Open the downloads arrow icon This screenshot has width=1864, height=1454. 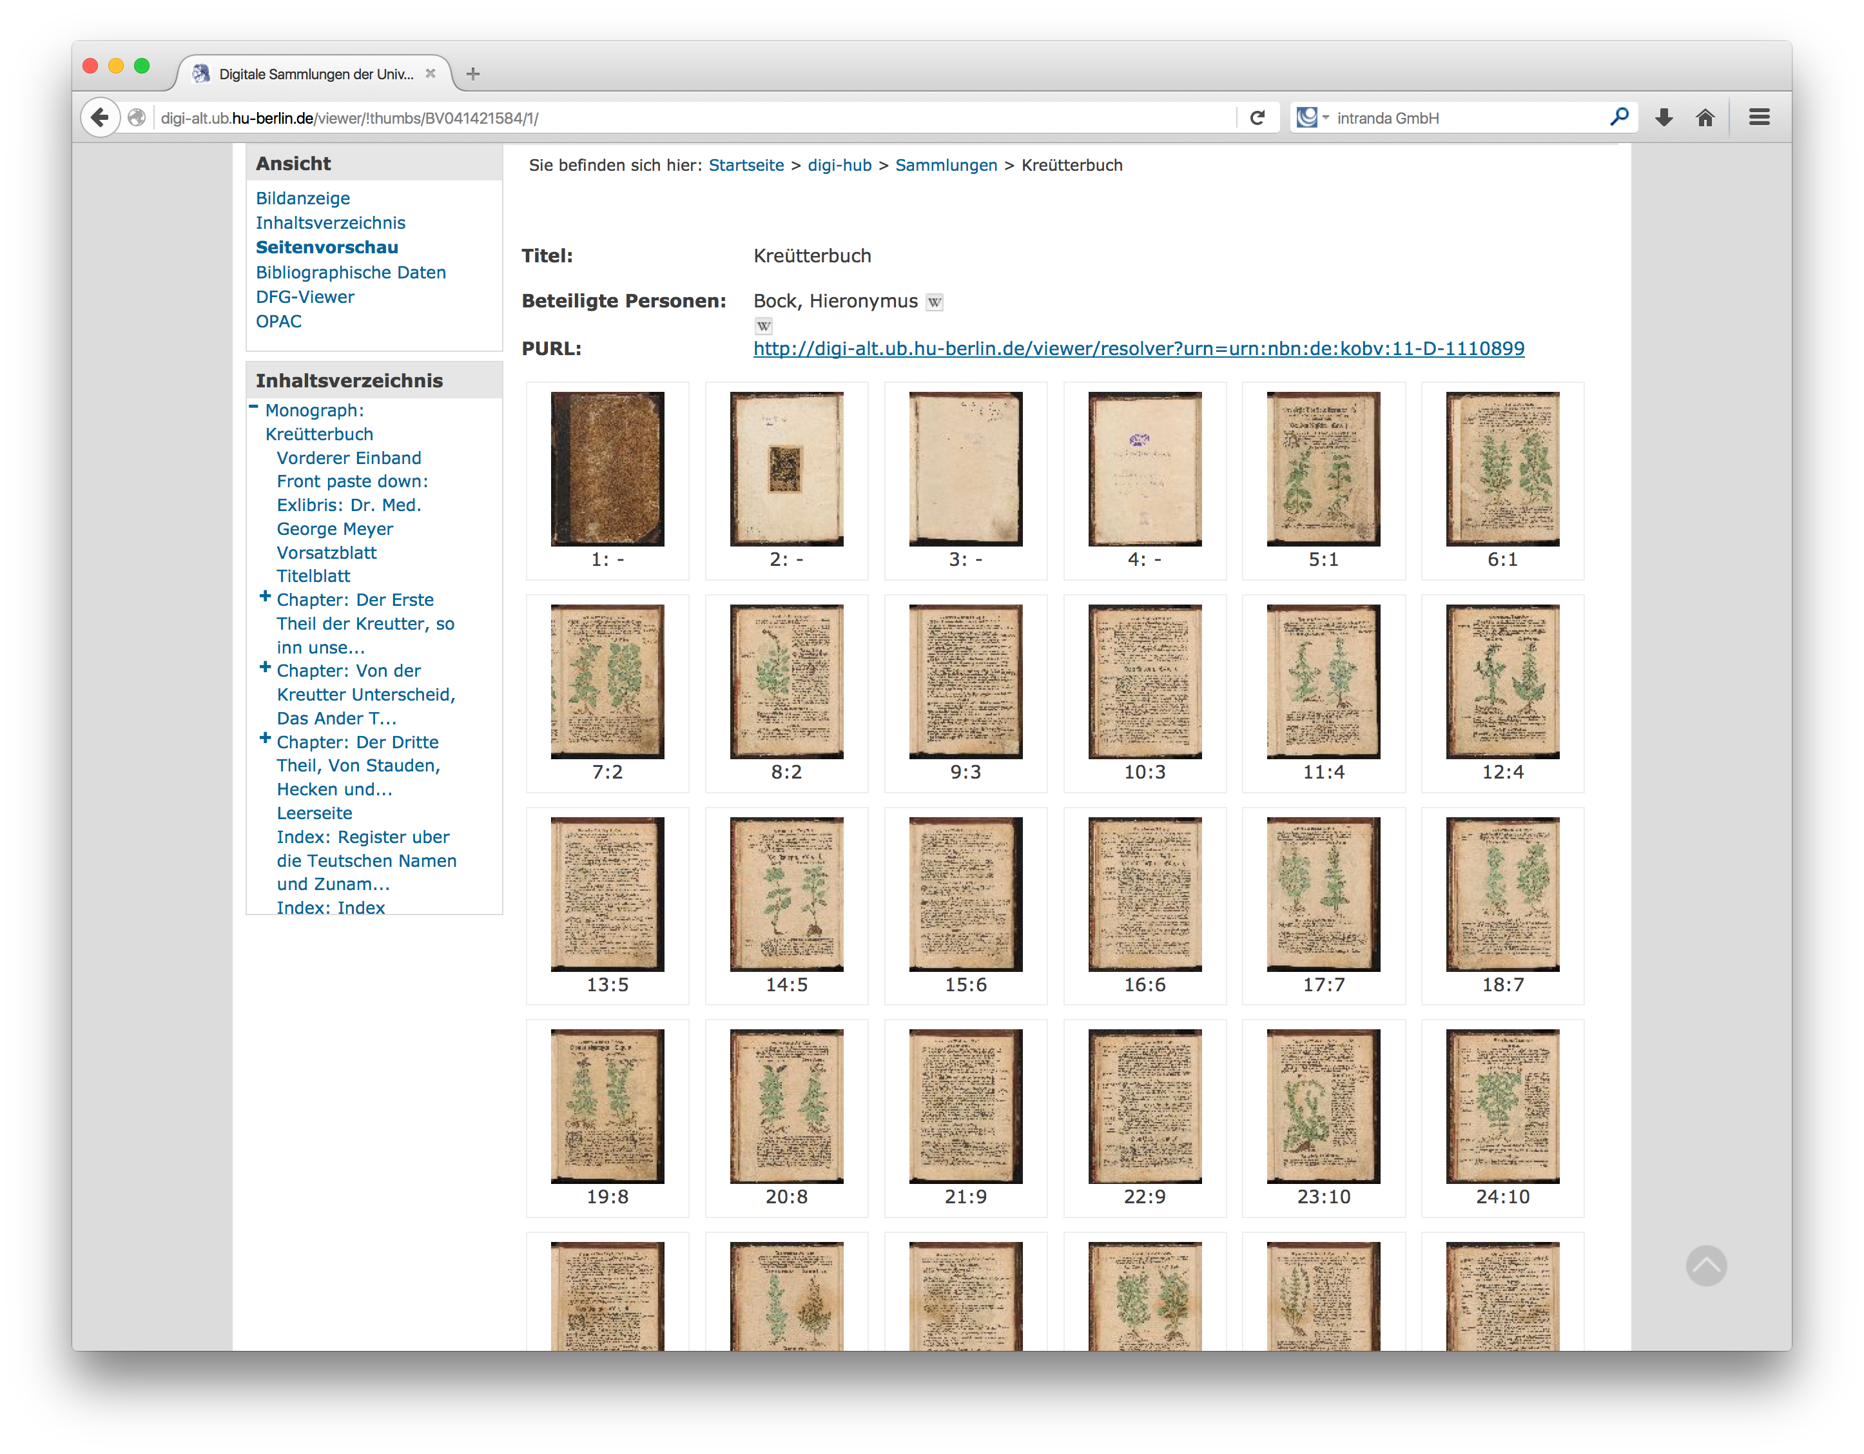tap(1664, 118)
